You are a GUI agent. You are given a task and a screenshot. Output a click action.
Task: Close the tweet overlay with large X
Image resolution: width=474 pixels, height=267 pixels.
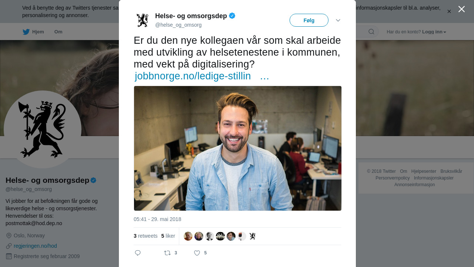coord(461,9)
